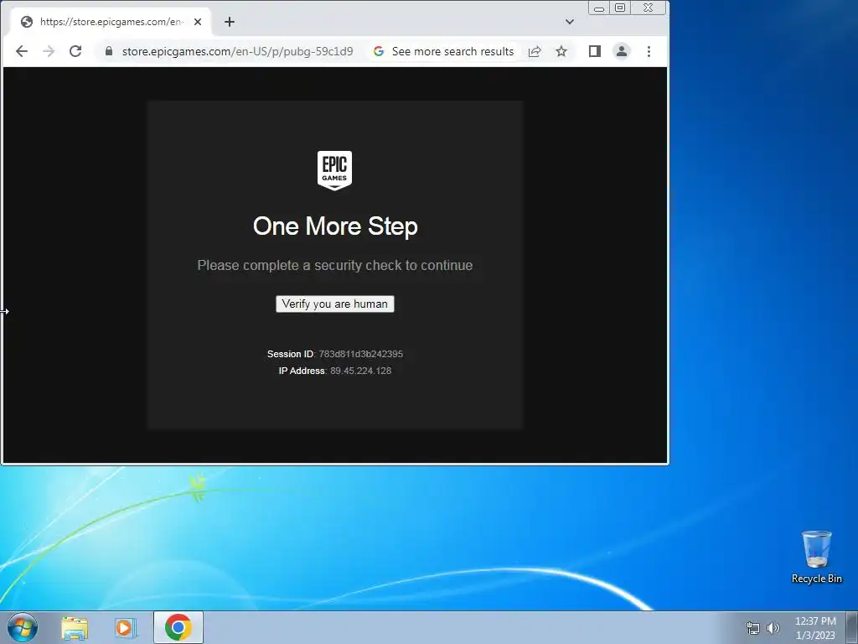Open Chrome three-dot menu
The height and width of the screenshot is (644, 858).
point(649,51)
